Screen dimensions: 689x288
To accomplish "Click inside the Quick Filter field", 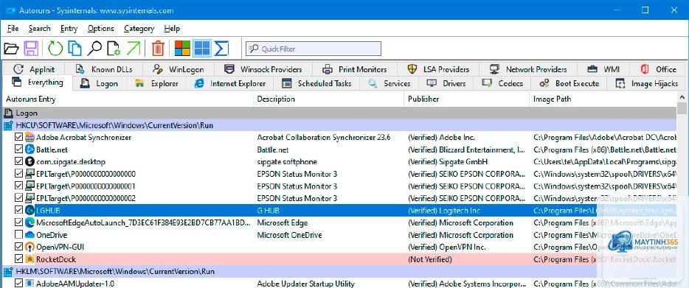I will (314, 49).
